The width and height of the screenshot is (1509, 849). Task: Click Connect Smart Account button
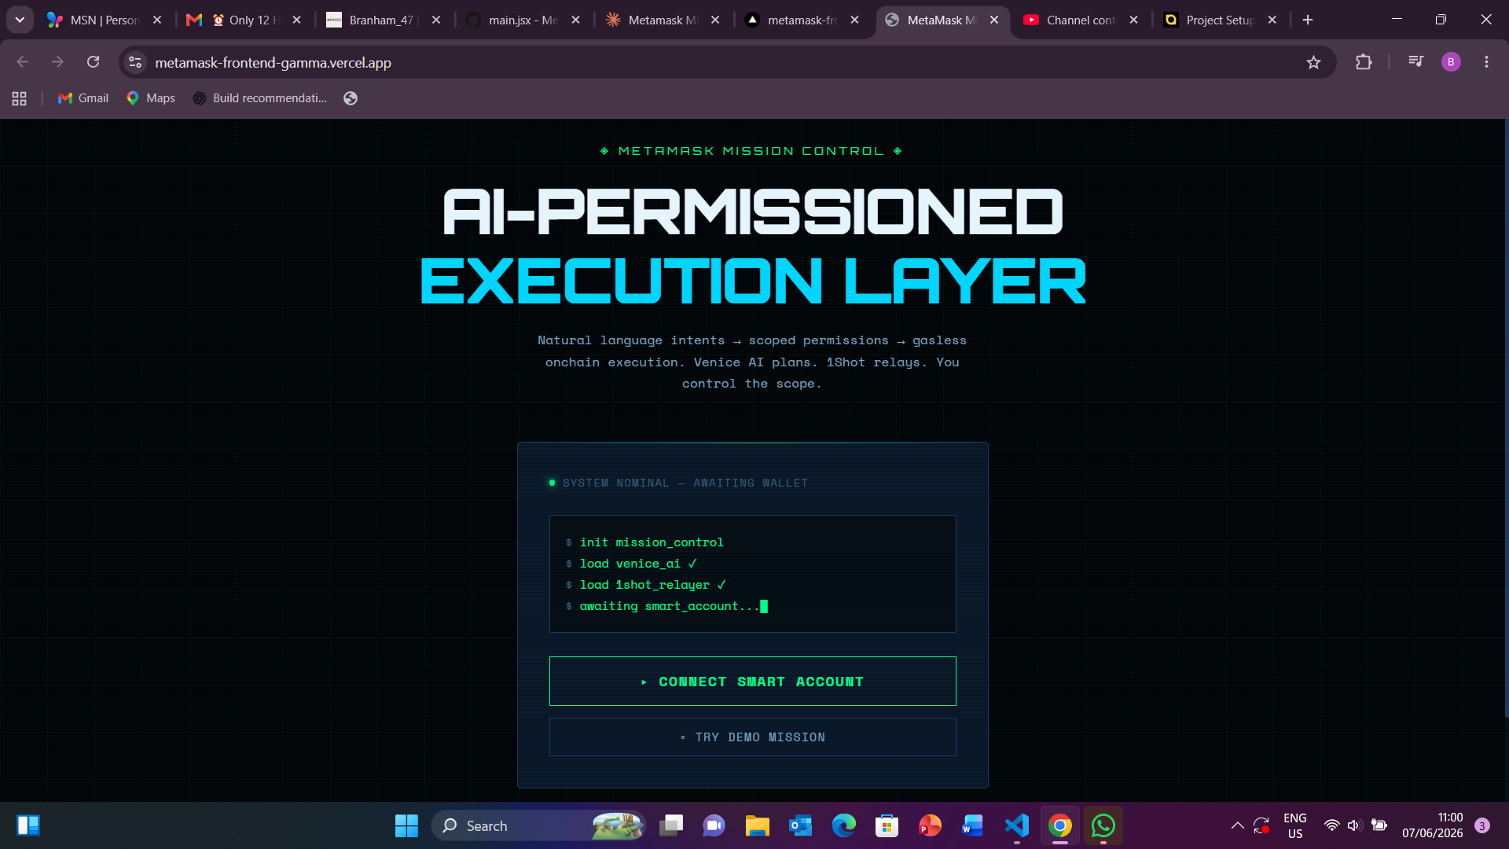point(752,681)
